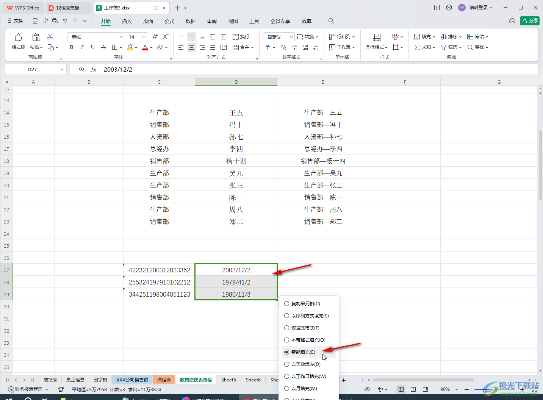
Task: Click the Paste (粘贴) button
Action: [x=36, y=41]
